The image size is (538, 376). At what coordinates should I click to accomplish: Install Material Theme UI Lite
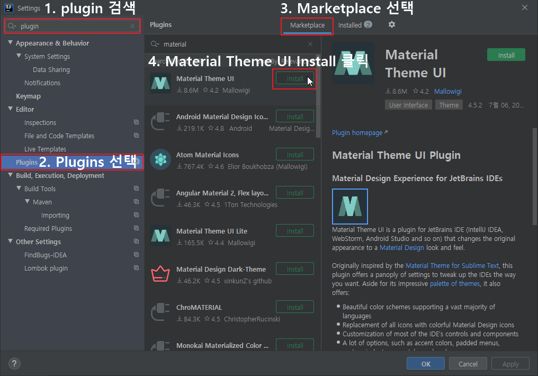pyautogui.click(x=295, y=231)
